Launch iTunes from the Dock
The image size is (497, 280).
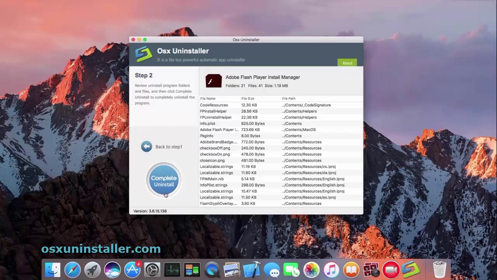click(331, 270)
